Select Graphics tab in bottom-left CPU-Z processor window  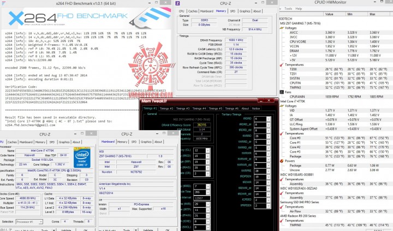point(64,142)
